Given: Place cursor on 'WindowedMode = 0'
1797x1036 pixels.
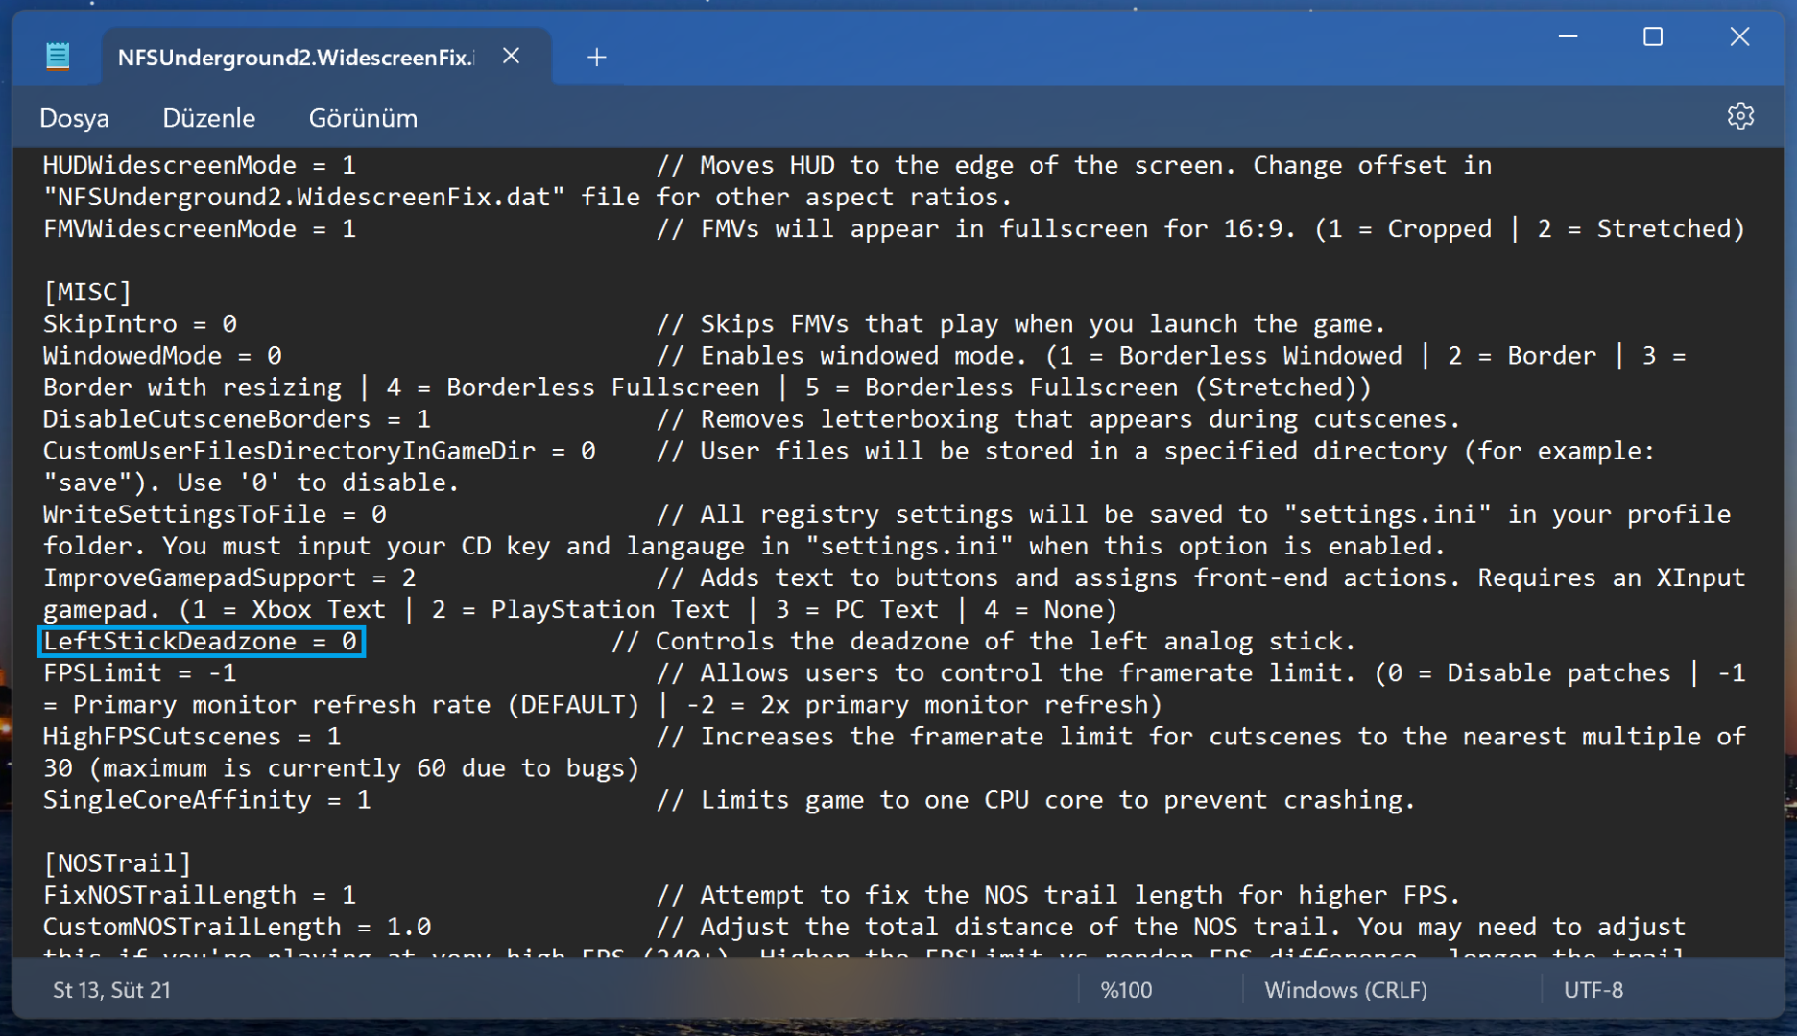Looking at the screenshot, I should click(x=162, y=355).
